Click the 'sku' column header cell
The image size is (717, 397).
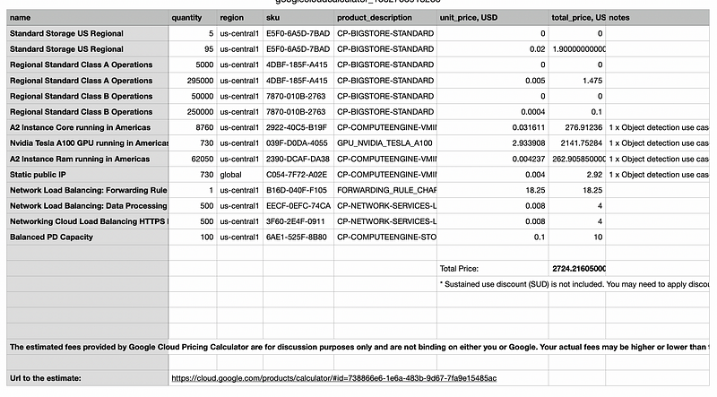[x=298, y=17]
